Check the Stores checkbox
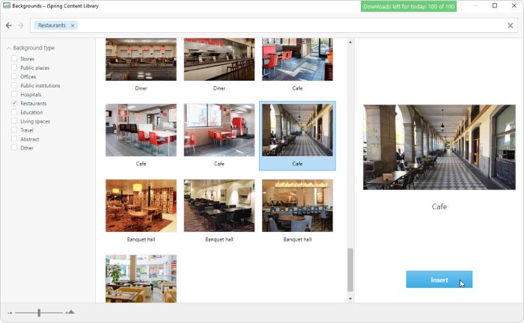Viewport: 524px width, 323px height. (14, 58)
